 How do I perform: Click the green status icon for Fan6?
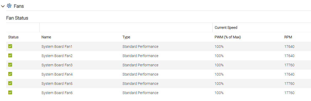point(10,93)
